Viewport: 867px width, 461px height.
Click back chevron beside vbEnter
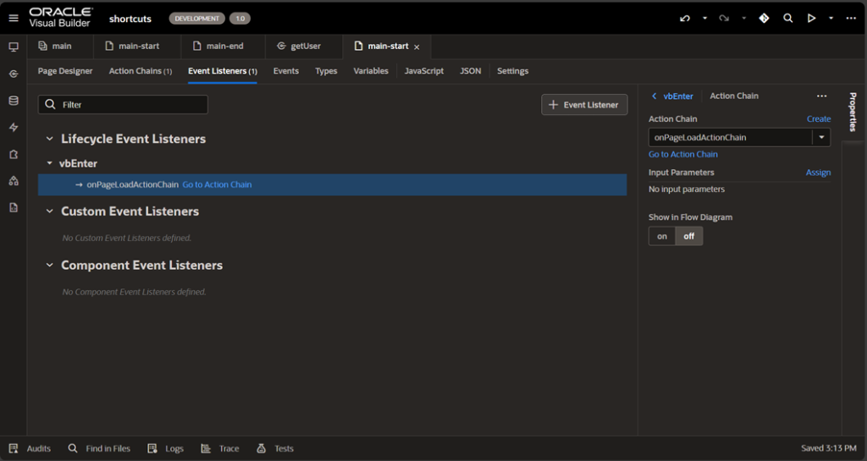[x=654, y=96]
